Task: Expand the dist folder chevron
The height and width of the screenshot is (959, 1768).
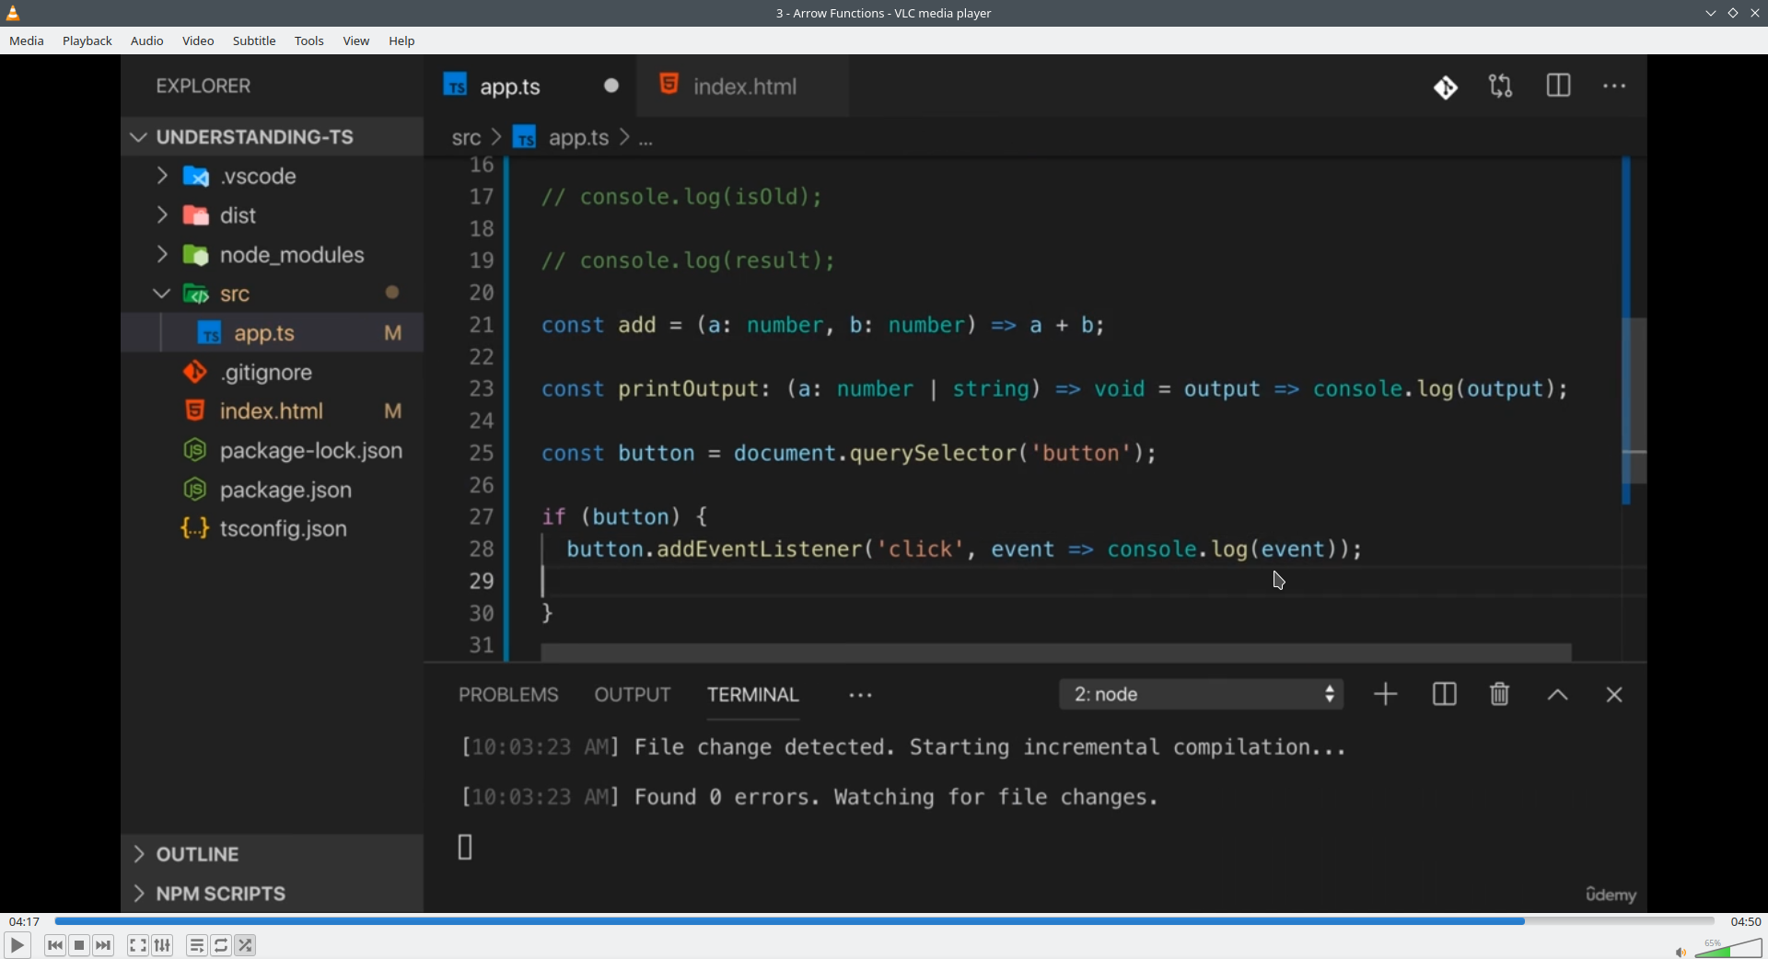Action: [x=162, y=214]
